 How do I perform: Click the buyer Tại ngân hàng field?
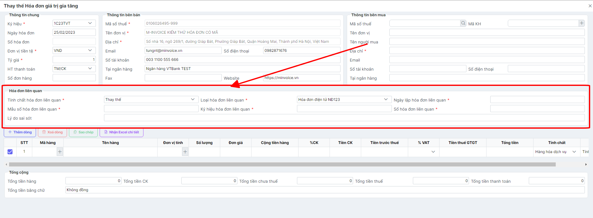[487, 78]
